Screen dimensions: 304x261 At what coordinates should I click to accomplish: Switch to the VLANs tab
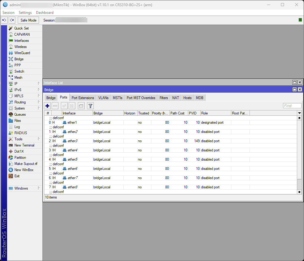point(103,98)
